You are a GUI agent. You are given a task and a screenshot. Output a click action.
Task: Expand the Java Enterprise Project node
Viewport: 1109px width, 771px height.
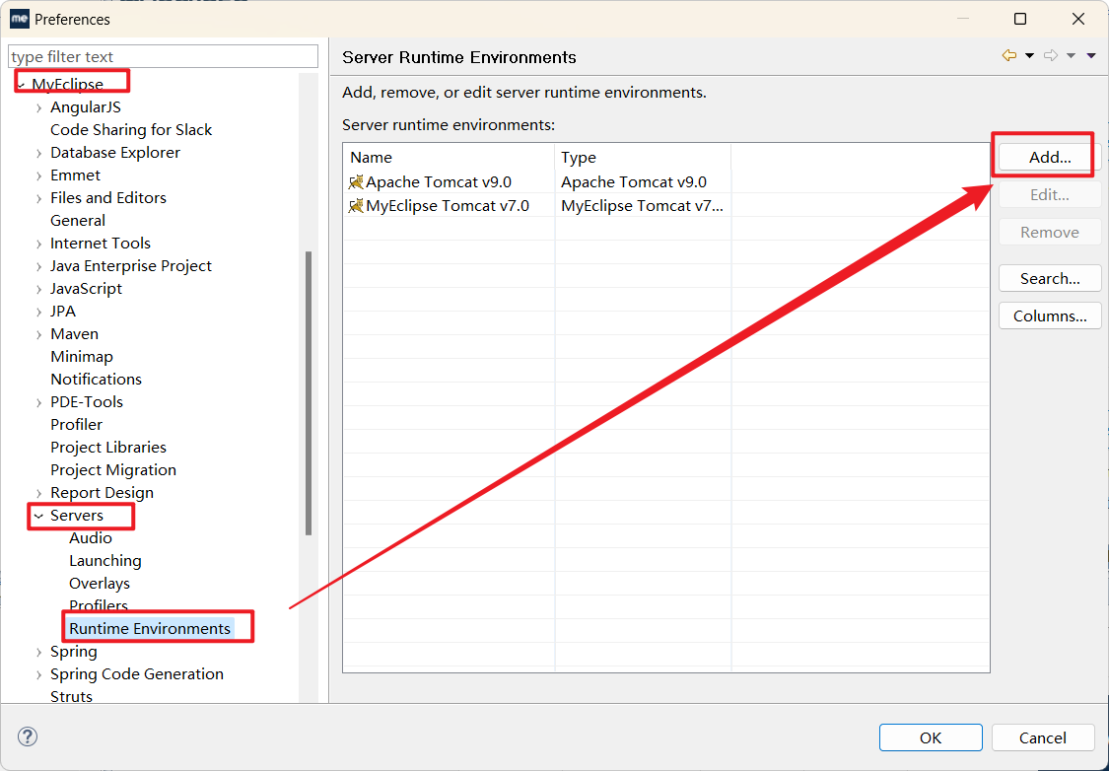point(38,266)
